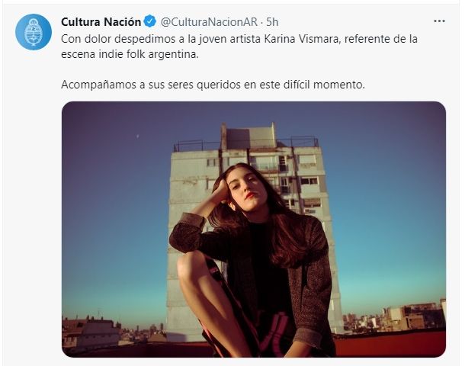Screen dimensions: 465x366
Task: Click the 'escena indie folk argentina' line
Action: pos(130,55)
